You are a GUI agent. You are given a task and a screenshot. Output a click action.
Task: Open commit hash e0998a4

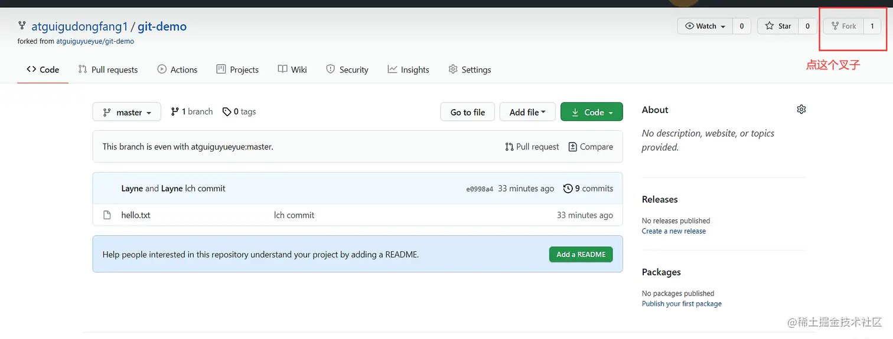click(x=480, y=189)
